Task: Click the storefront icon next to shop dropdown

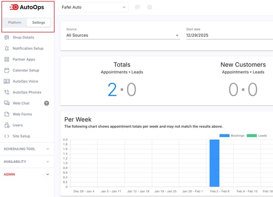Action: 138,7
